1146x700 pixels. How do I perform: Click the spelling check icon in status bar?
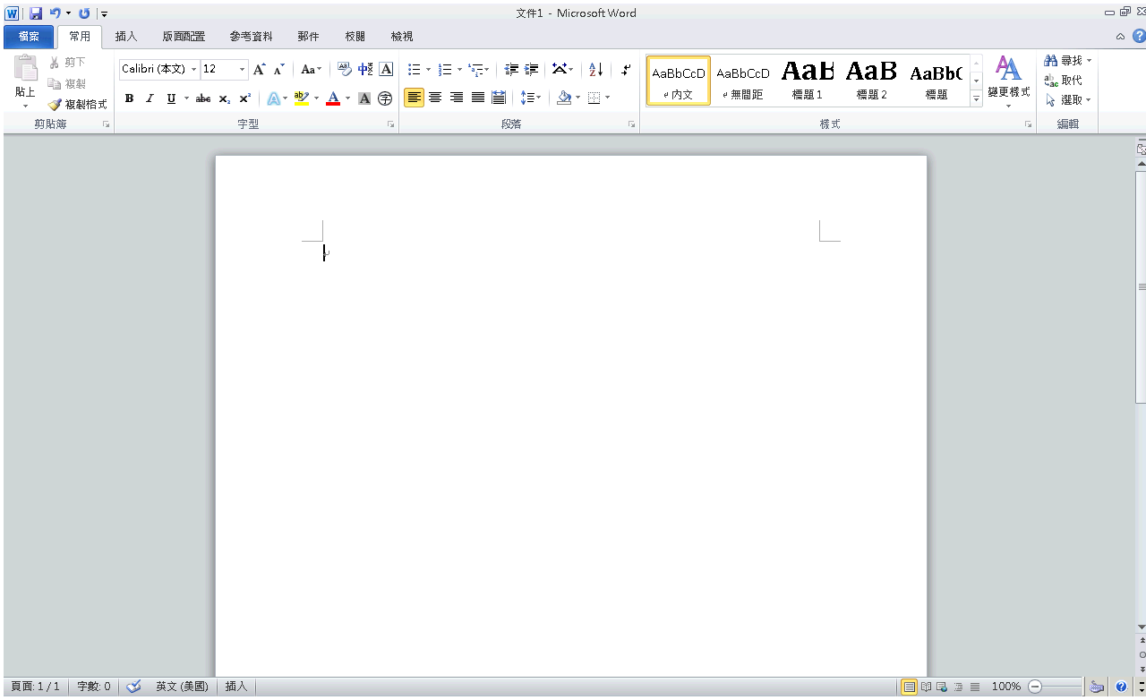[134, 687]
